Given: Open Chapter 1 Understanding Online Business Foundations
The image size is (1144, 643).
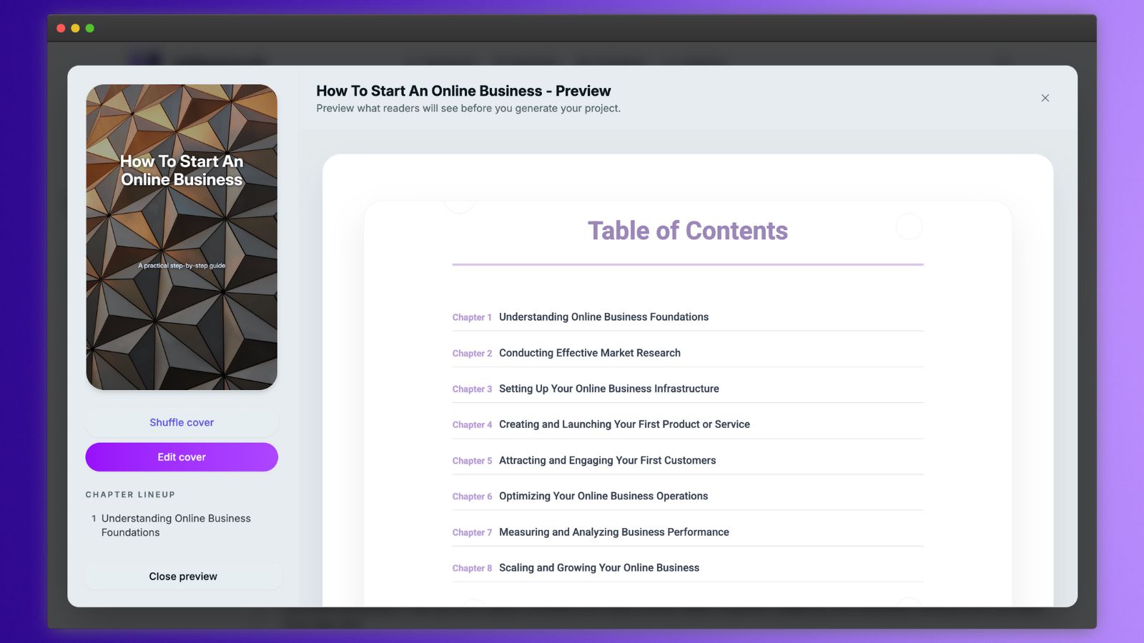Looking at the screenshot, I should point(604,316).
